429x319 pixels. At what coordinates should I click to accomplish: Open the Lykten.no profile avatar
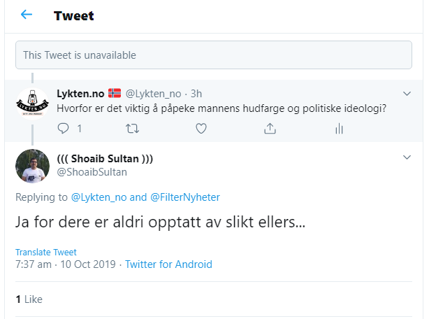coord(32,105)
